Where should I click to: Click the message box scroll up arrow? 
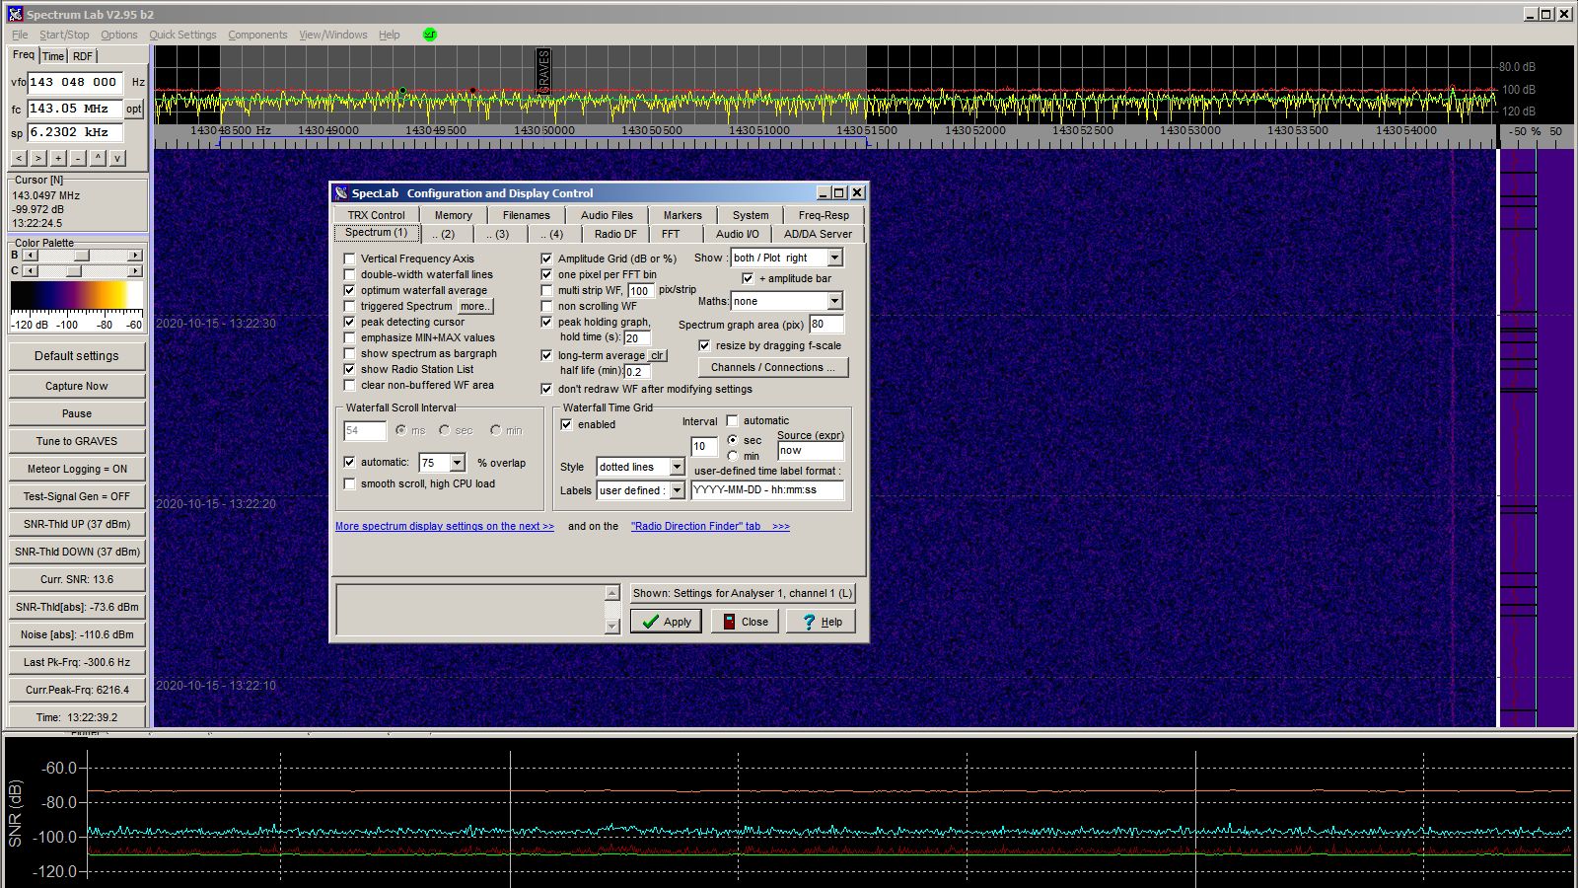pos(611,593)
